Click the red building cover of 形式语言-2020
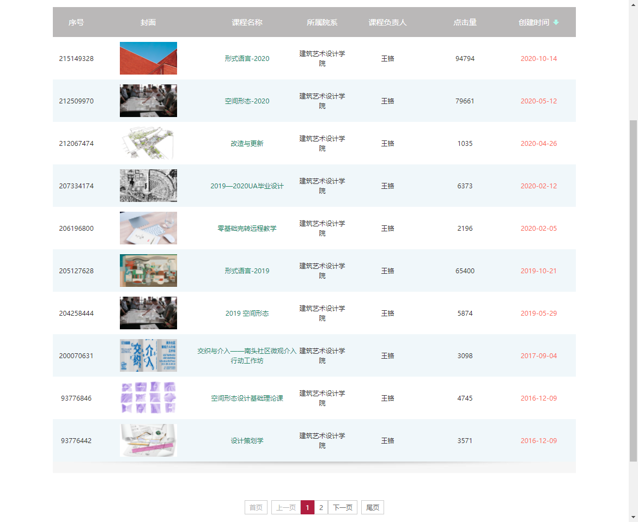 (x=149, y=58)
